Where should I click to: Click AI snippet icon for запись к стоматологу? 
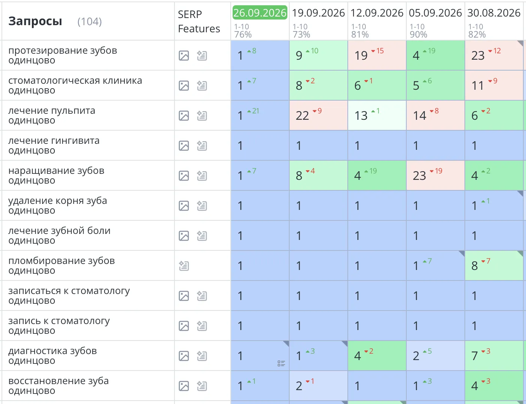coord(202,326)
